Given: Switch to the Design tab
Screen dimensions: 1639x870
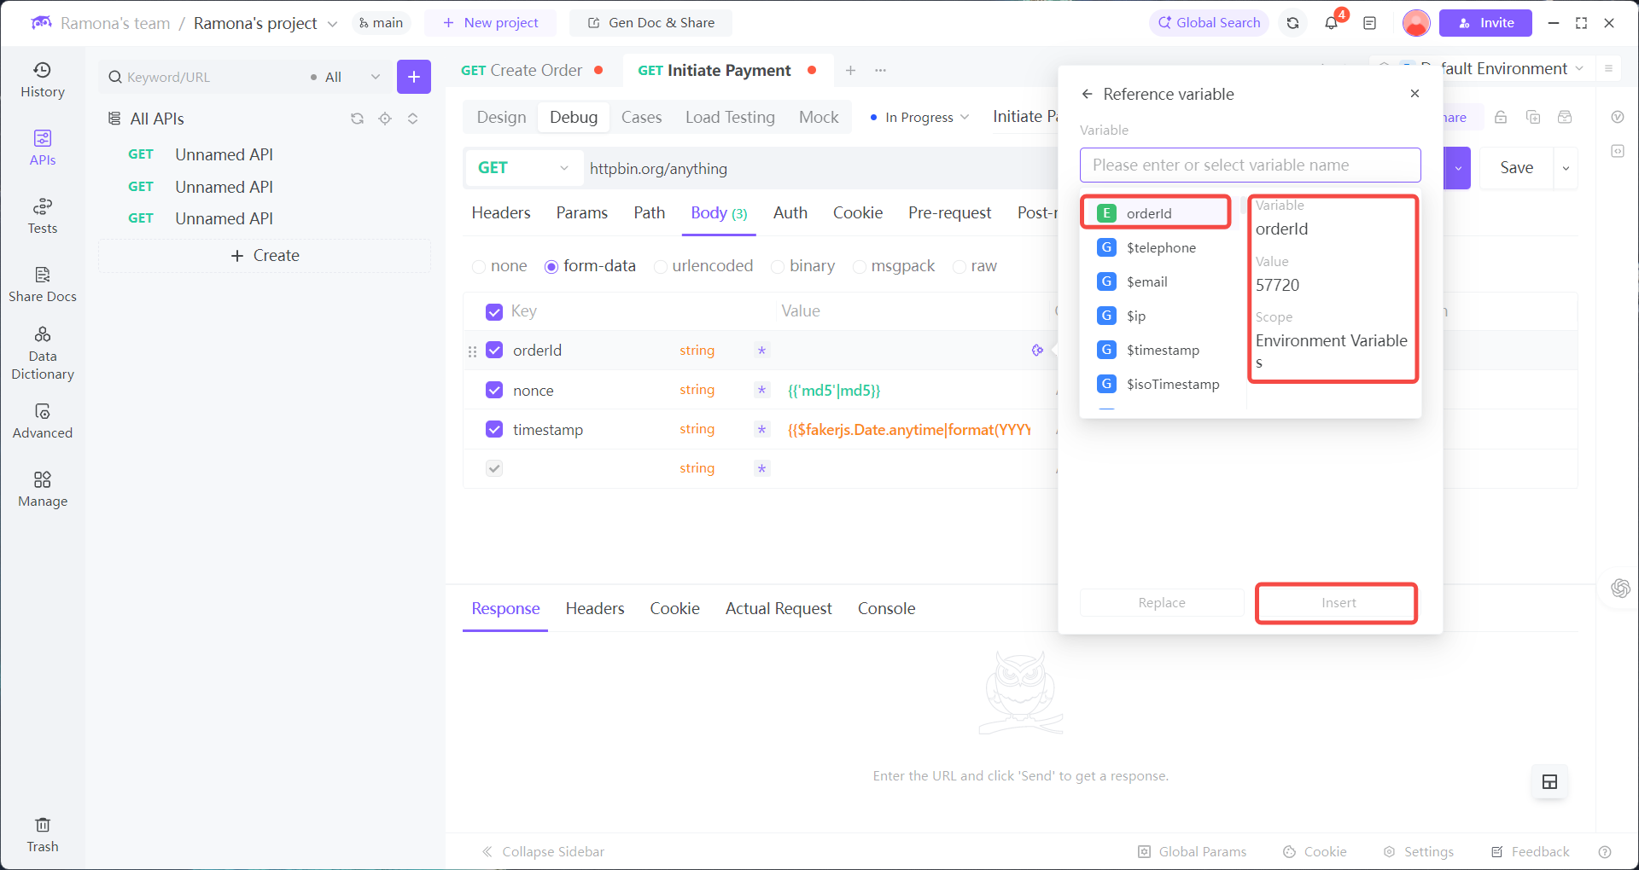Looking at the screenshot, I should pos(501,117).
